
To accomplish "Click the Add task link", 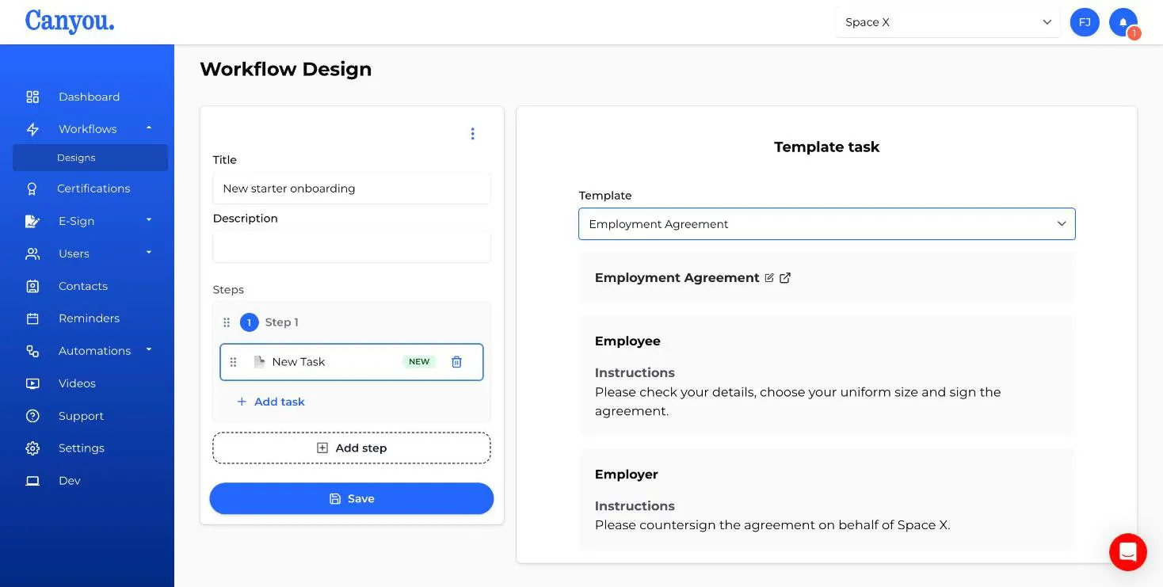I will click(271, 402).
